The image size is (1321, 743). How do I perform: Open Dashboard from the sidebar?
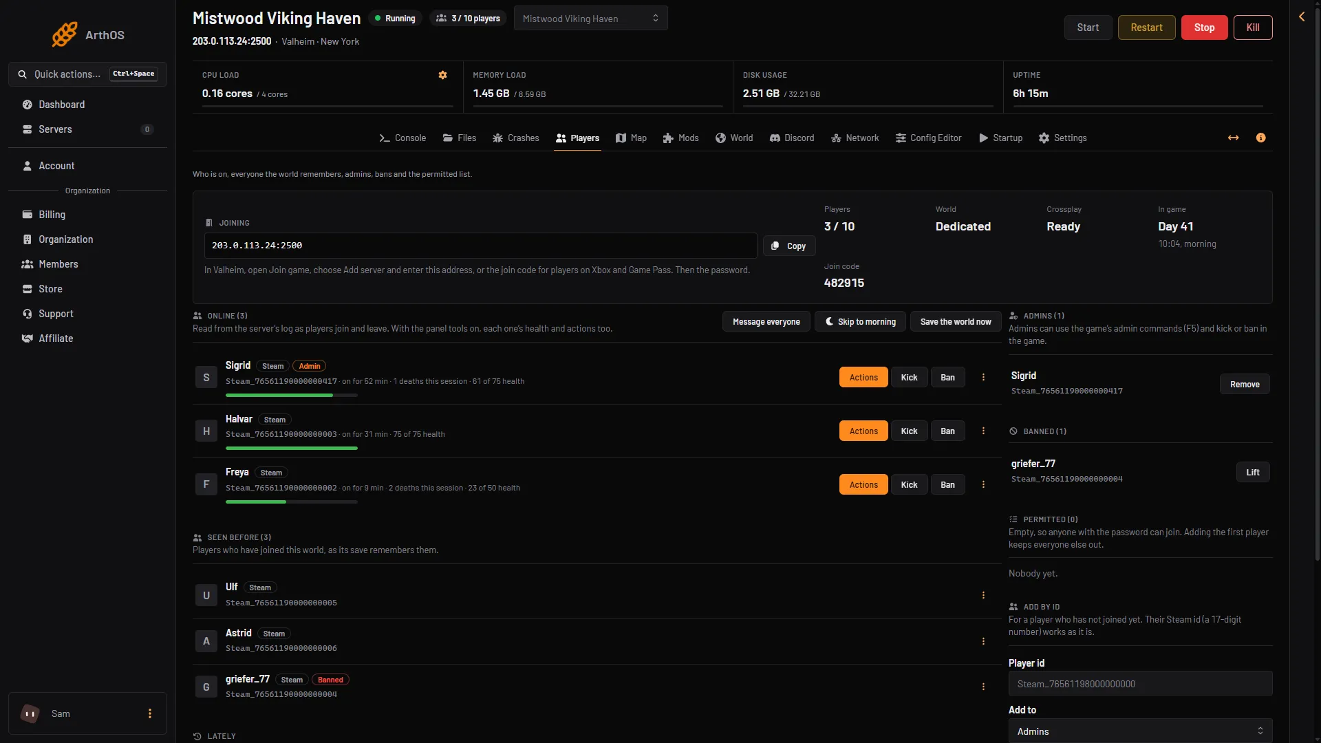tap(87, 105)
